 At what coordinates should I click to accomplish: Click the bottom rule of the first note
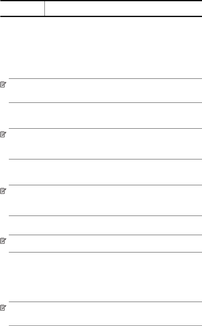pyautogui.click(x=105, y=102)
